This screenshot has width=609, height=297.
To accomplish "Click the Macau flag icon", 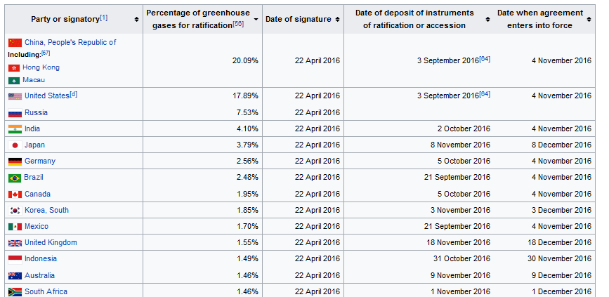I will click(14, 81).
